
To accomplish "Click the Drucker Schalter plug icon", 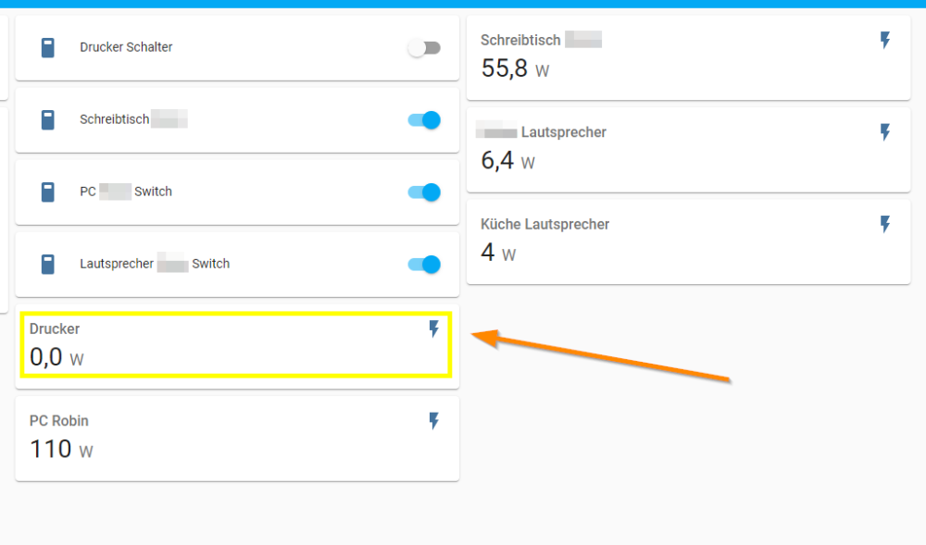I will click(48, 47).
